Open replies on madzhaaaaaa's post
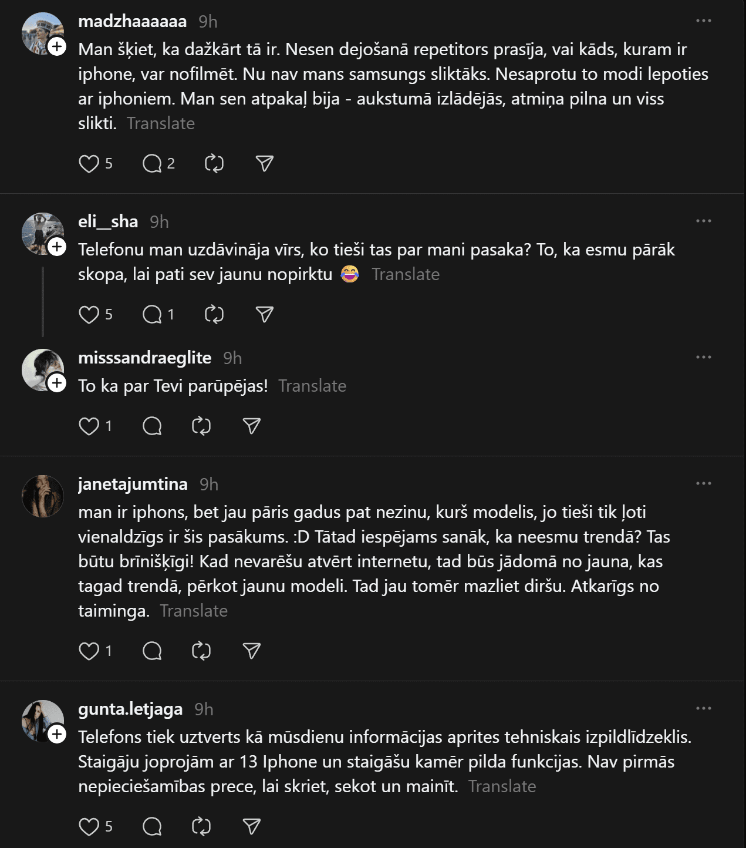Viewport: 746px width, 848px height. (152, 164)
